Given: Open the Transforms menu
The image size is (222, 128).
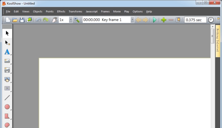Looking at the screenshot, I should click(75, 11).
